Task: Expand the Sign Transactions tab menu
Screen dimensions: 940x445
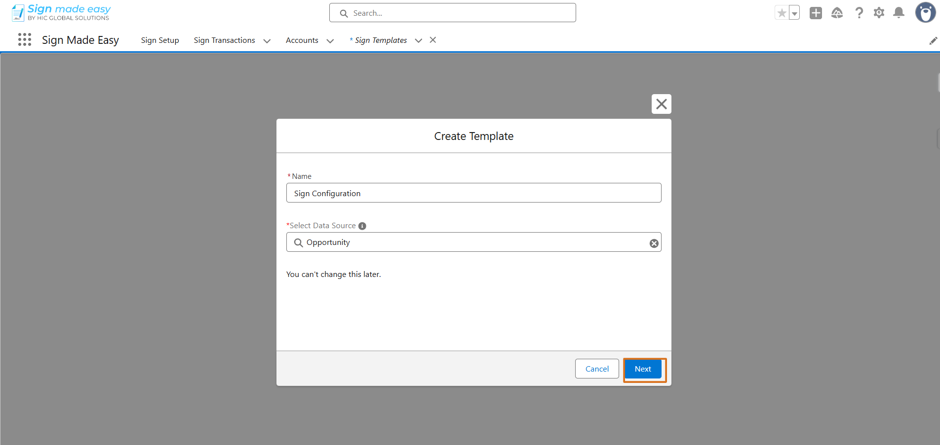Action: (267, 41)
